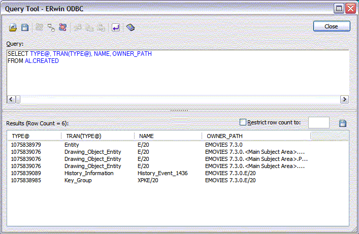Enable Restrict row count checkbox
The width and height of the screenshot is (359, 234).
(243, 122)
